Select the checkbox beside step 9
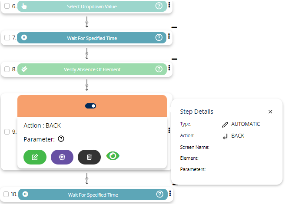Image resolution: width=285 pixels, height=204 pixels. click(7, 132)
